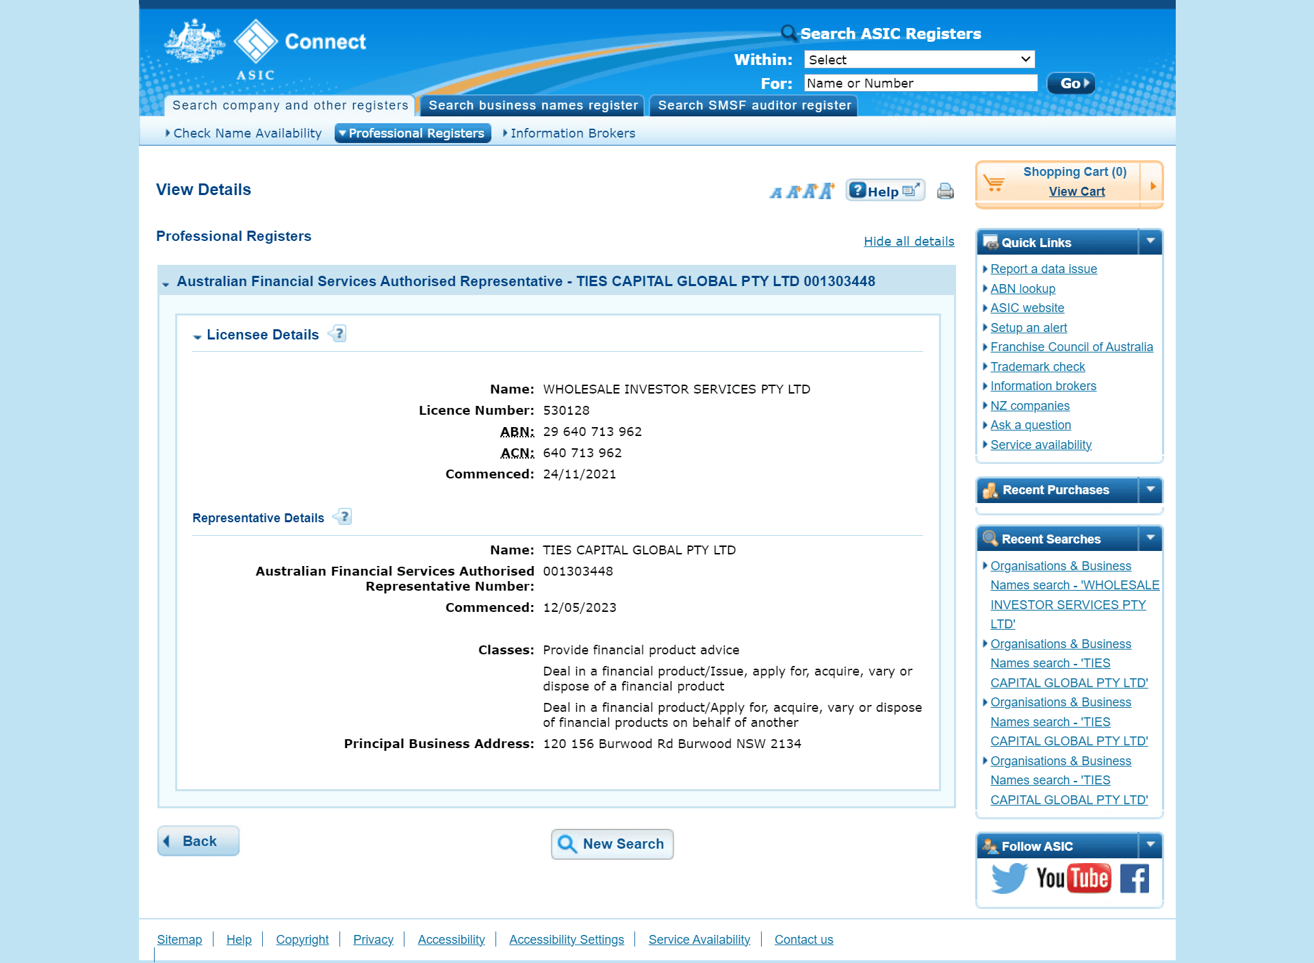Click the Quick Links panel icon

pyautogui.click(x=990, y=242)
